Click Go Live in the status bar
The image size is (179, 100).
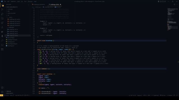pyautogui.click(x=163, y=95)
